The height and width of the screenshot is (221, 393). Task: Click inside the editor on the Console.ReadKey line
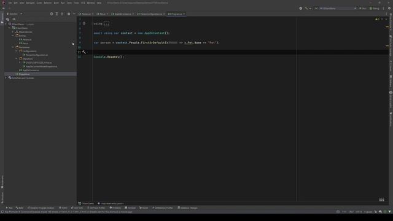pyautogui.click(x=109, y=57)
